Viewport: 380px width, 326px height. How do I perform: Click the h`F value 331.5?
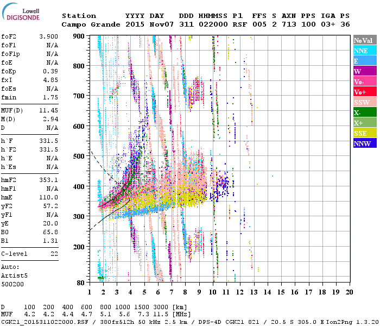coord(49,141)
